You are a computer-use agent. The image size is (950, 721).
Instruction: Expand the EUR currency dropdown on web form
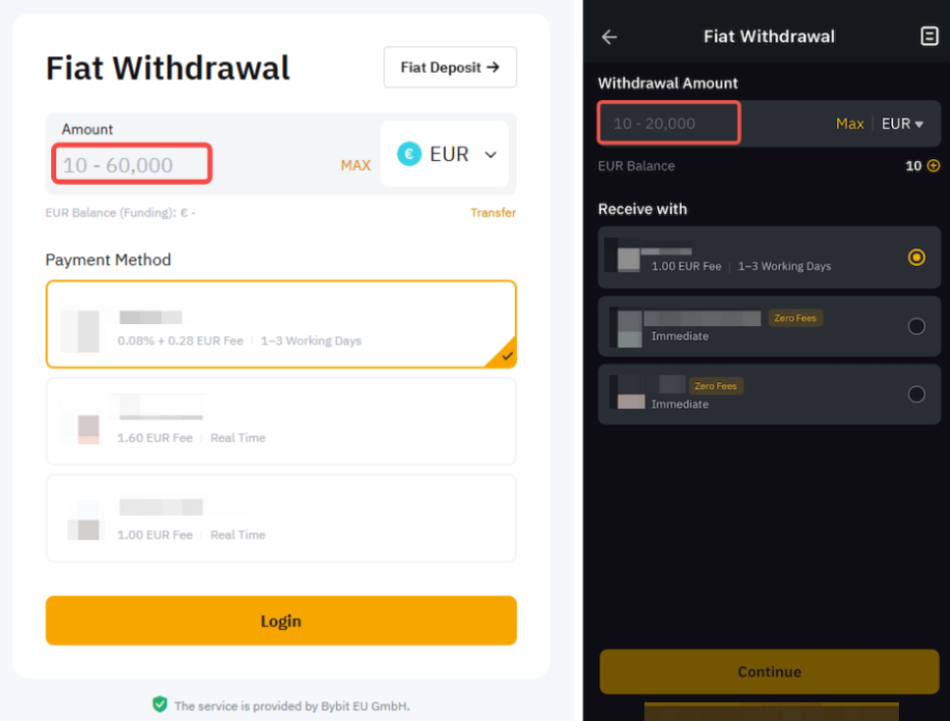point(490,154)
